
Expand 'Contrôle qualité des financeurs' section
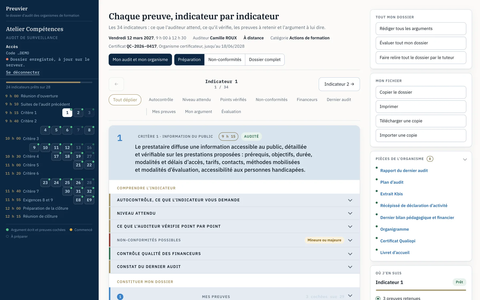234,254
